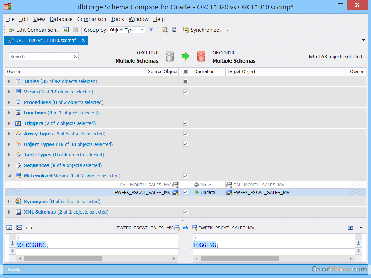Click the Sequences group icon
Screen dimensions: 371x278
click(x=18, y=165)
